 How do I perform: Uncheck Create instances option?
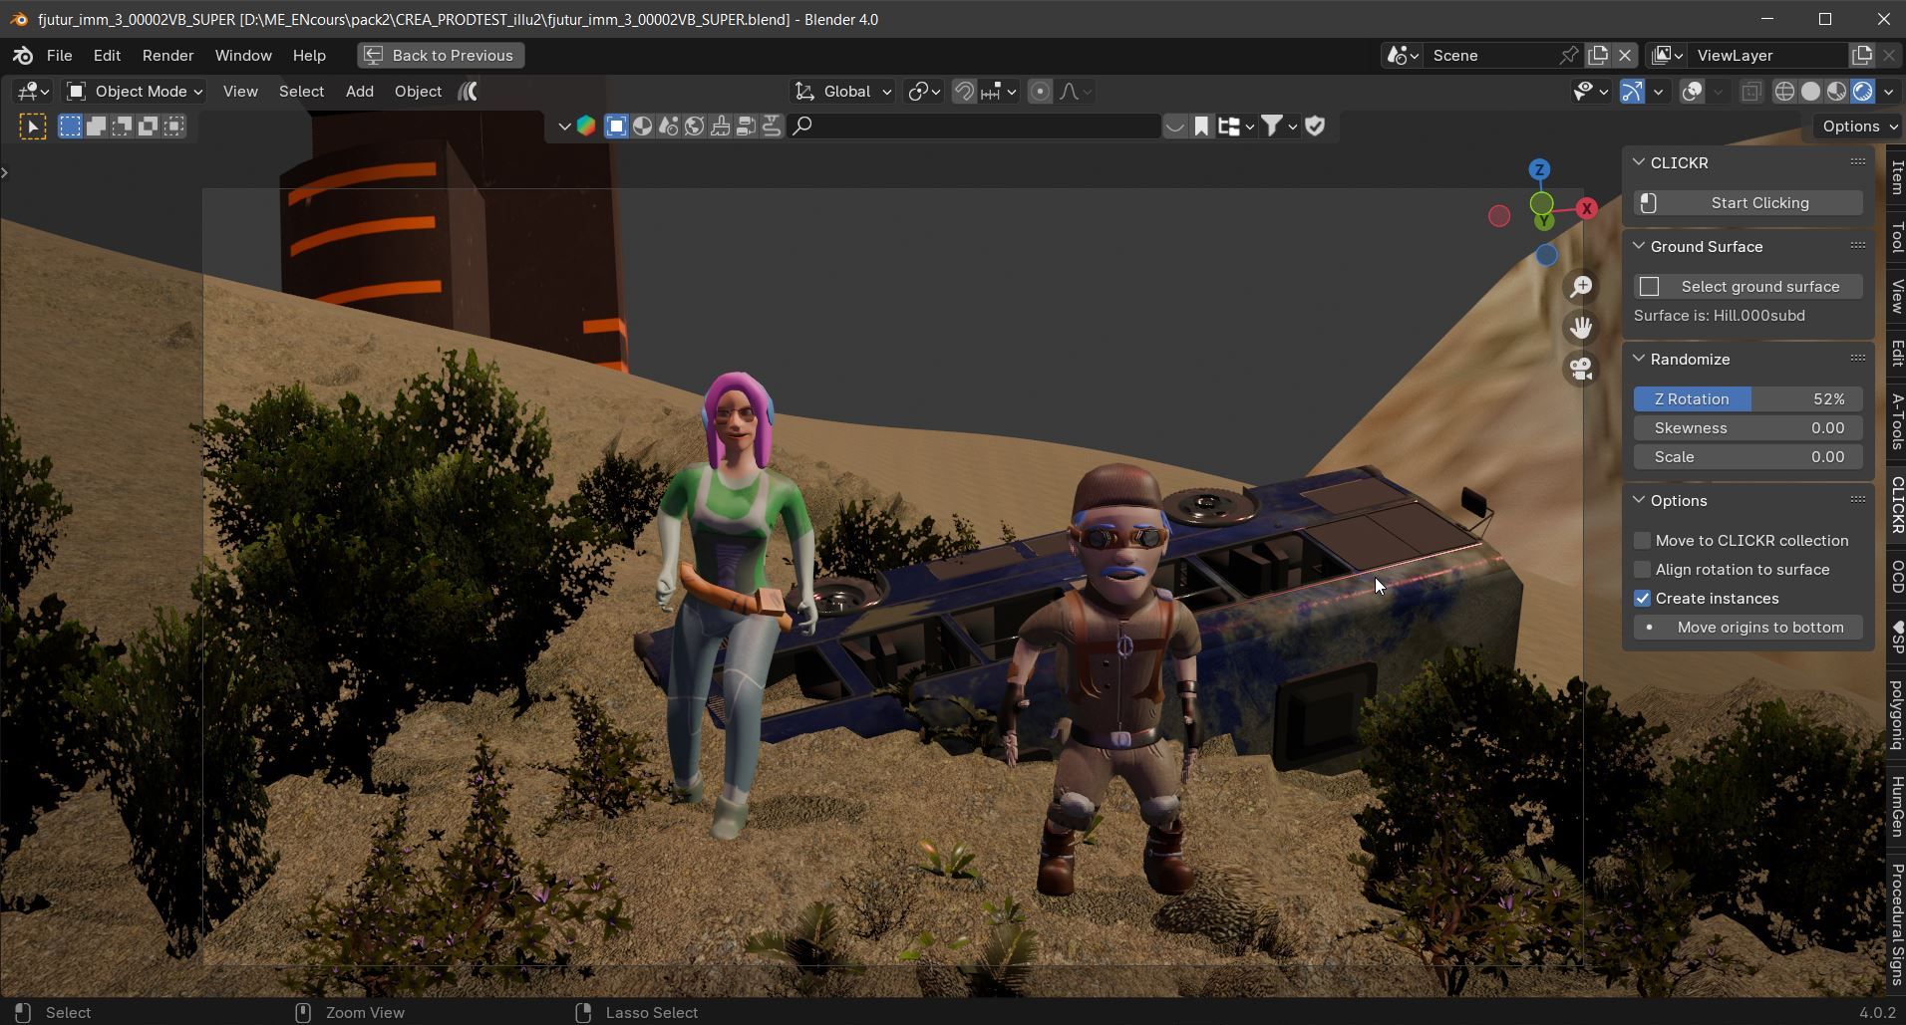point(1642,599)
